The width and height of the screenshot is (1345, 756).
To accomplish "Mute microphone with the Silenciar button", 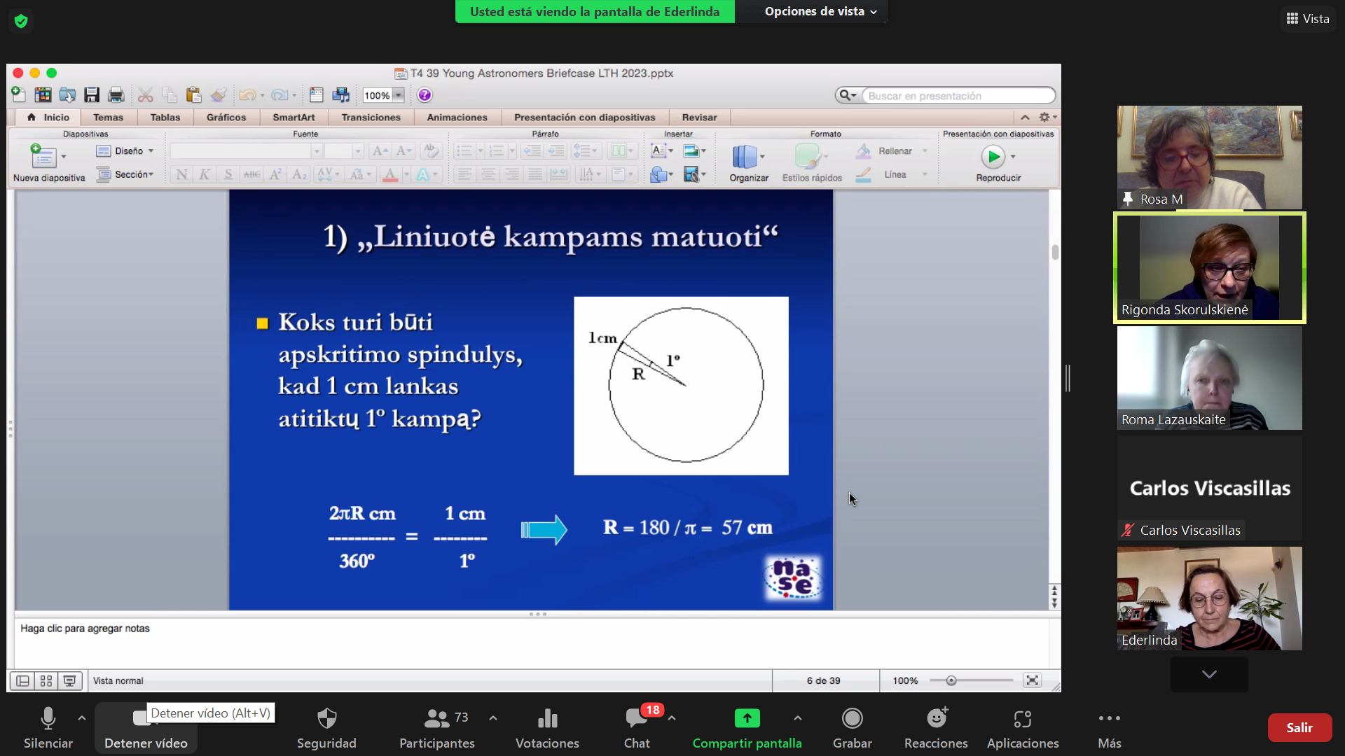I will [x=48, y=728].
